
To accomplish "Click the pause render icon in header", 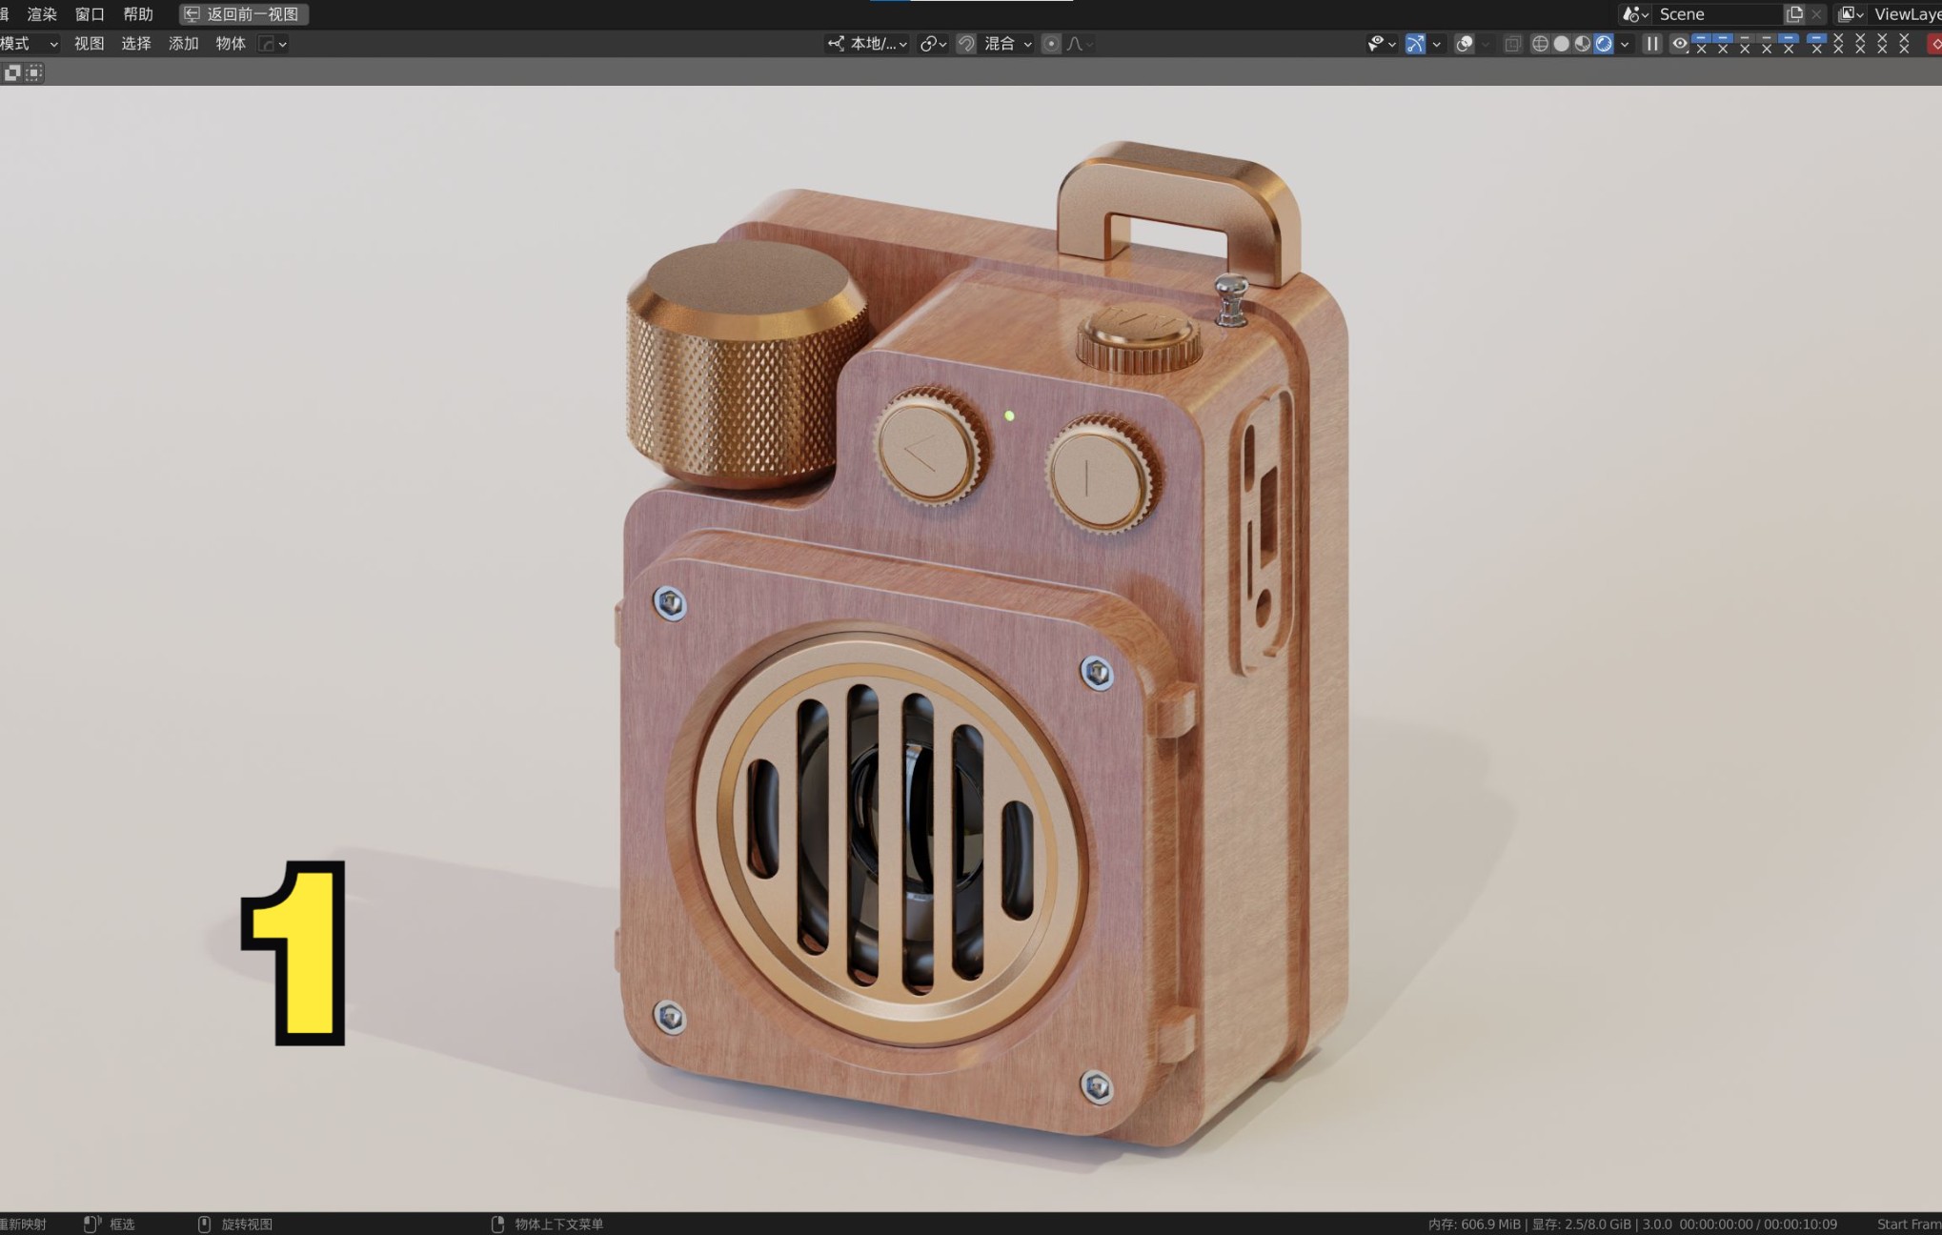I will [x=1653, y=44].
